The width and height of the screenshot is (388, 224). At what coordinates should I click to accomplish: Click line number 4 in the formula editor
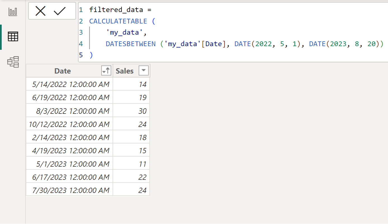(x=81, y=44)
